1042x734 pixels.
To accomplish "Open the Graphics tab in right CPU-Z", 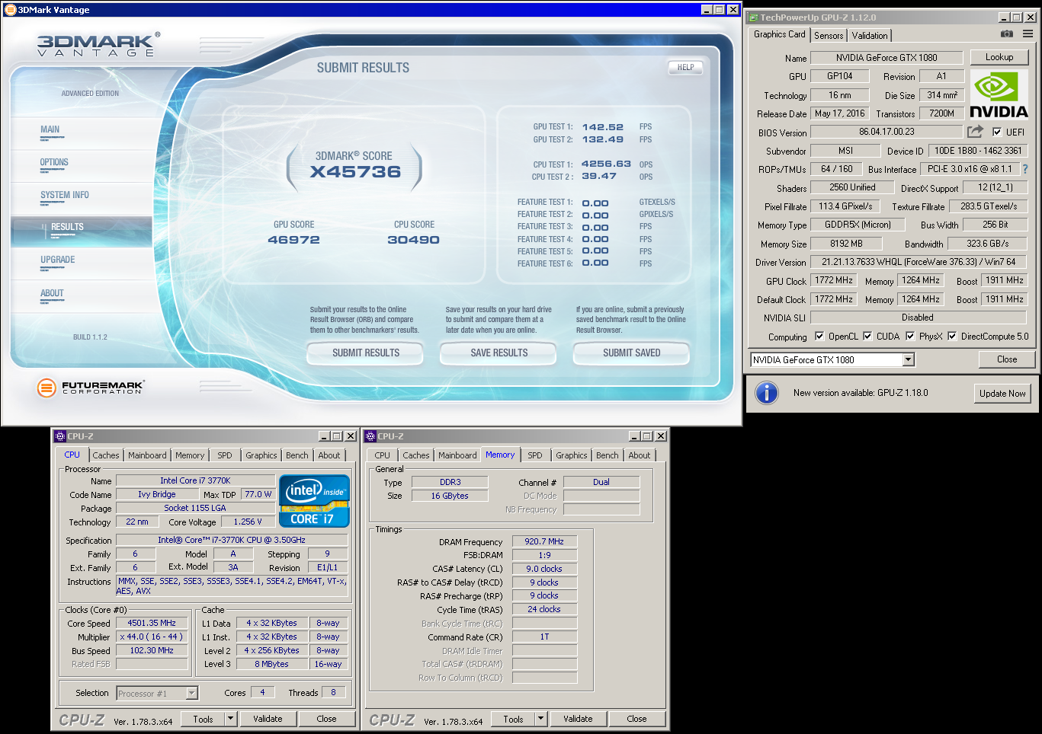I will pos(572,455).
